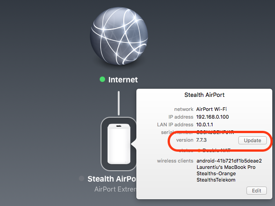The height and width of the screenshot is (206, 275).
Task: Click the Stealth AirPort device name label
Action: click(112, 179)
